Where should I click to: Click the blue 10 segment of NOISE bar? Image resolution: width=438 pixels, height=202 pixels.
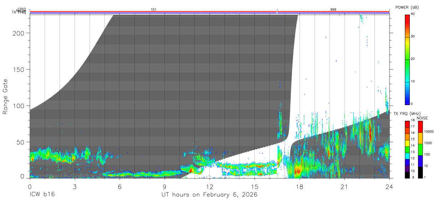point(420,161)
